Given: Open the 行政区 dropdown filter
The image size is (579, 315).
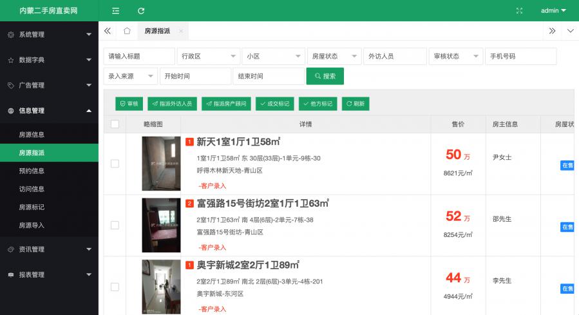Looking at the screenshot, I should click(208, 57).
